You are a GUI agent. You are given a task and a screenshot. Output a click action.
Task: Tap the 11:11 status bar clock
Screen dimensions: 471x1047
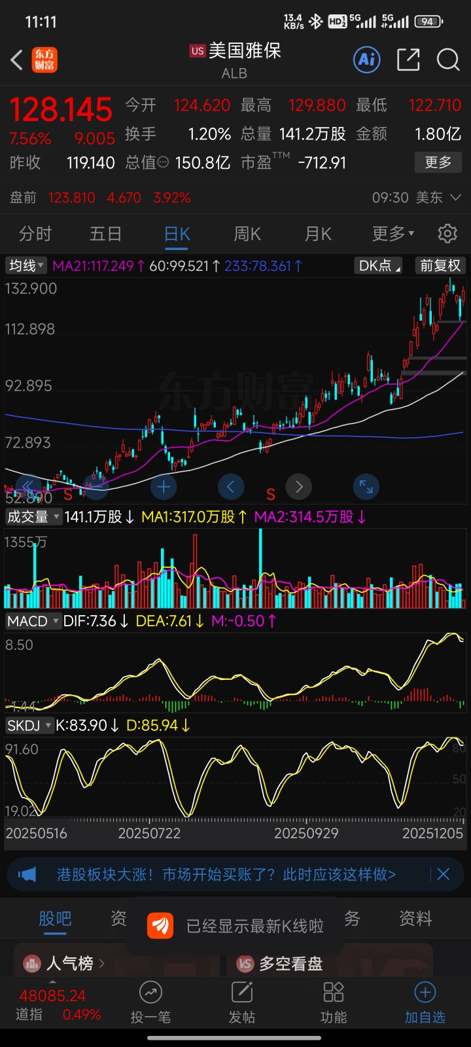point(41,22)
